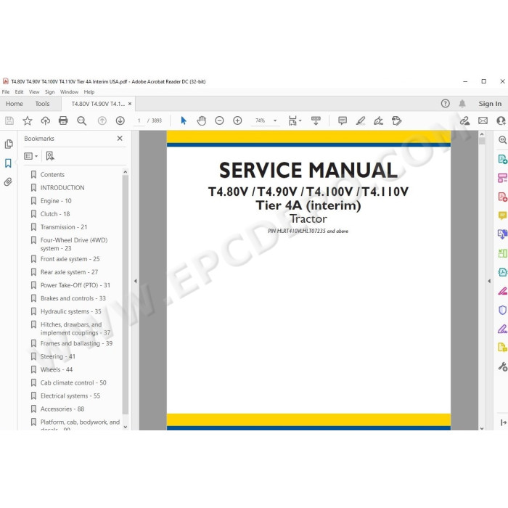Jump to Steering - 41 bookmark
Image resolution: width=508 pixels, height=508 pixels.
[x=57, y=356]
